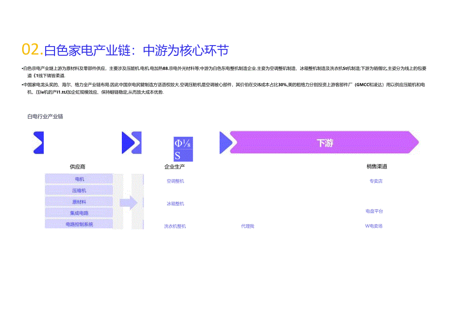452x319 pixels.
Task: Click the orange 02. section number
Action: coord(29,48)
